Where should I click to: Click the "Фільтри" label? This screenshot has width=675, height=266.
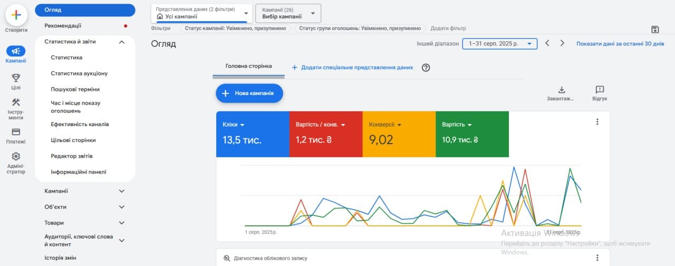tap(160, 28)
